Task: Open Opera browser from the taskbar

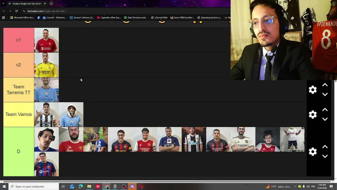Action: coord(141,187)
